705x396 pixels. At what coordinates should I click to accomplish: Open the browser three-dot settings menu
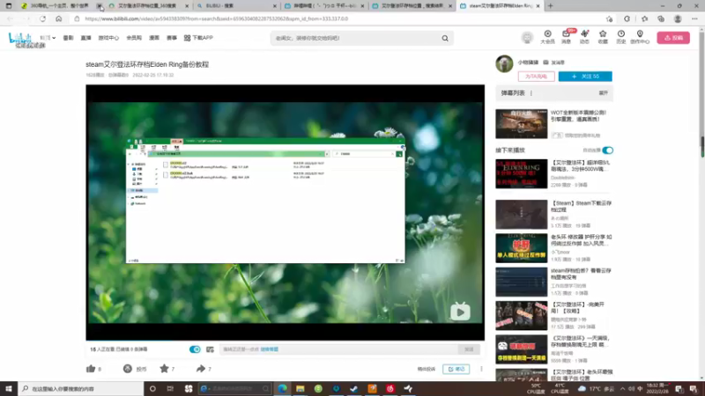click(x=694, y=18)
